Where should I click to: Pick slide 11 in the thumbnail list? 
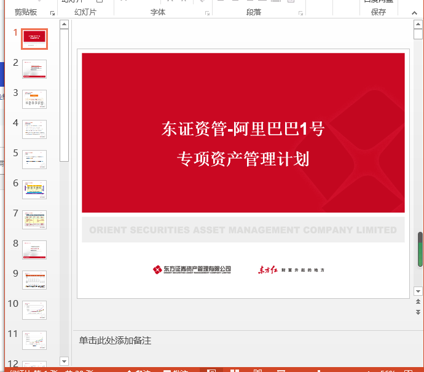click(x=34, y=340)
